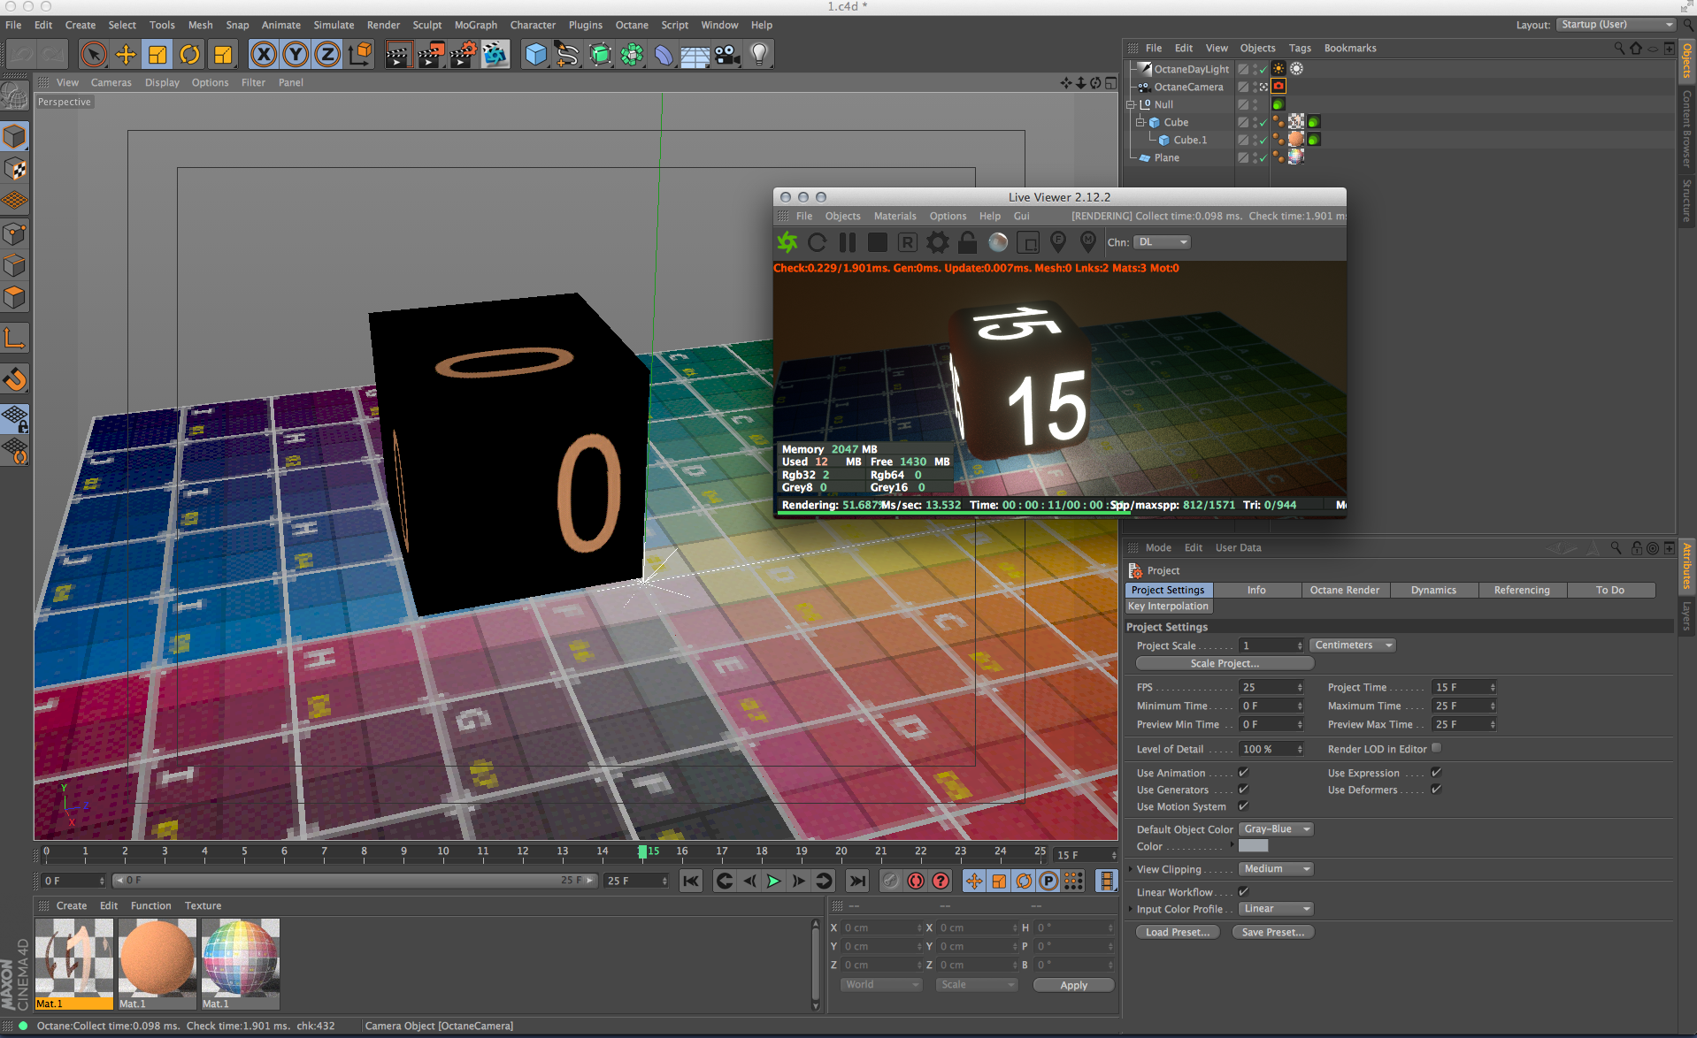The width and height of the screenshot is (1697, 1038).
Task: Open the Centimeters unit dropdown
Action: point(1352,645)
